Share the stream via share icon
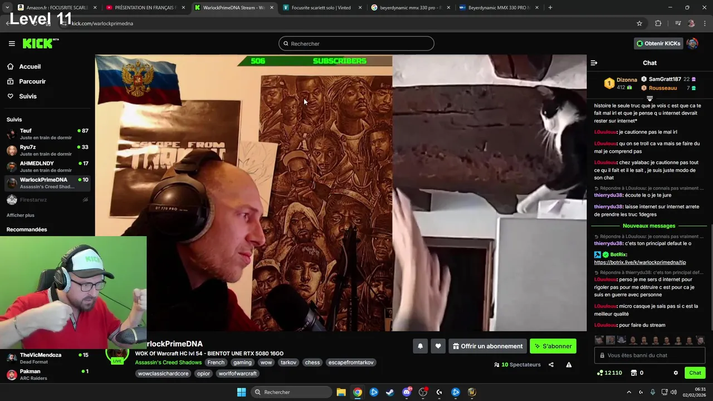 (x=551, y=365)
